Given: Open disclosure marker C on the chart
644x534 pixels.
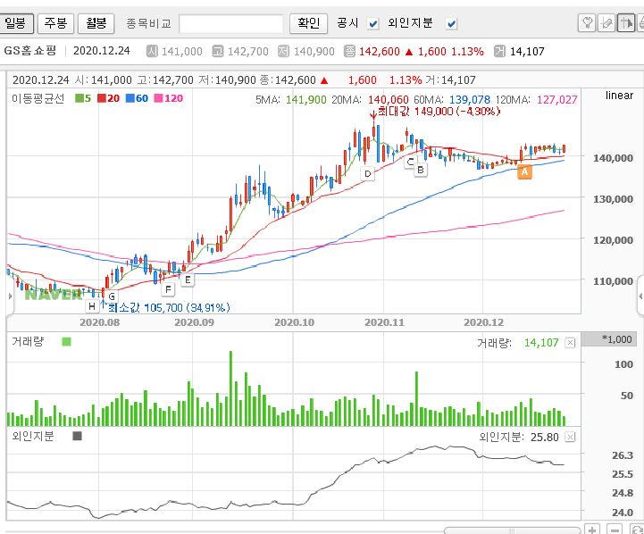Looking at the screenshot, I should (409, 162).
